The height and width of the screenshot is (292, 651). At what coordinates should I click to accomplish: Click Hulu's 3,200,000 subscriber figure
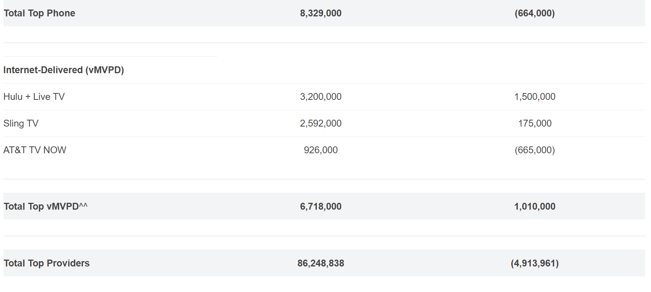[321, 97]
